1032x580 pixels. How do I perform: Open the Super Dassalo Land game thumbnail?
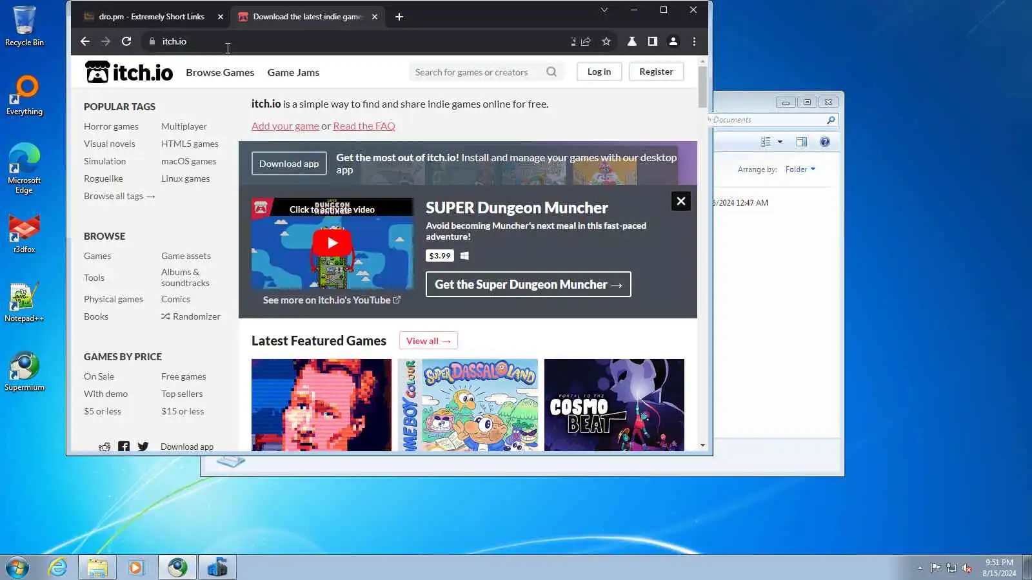[468, 405]
